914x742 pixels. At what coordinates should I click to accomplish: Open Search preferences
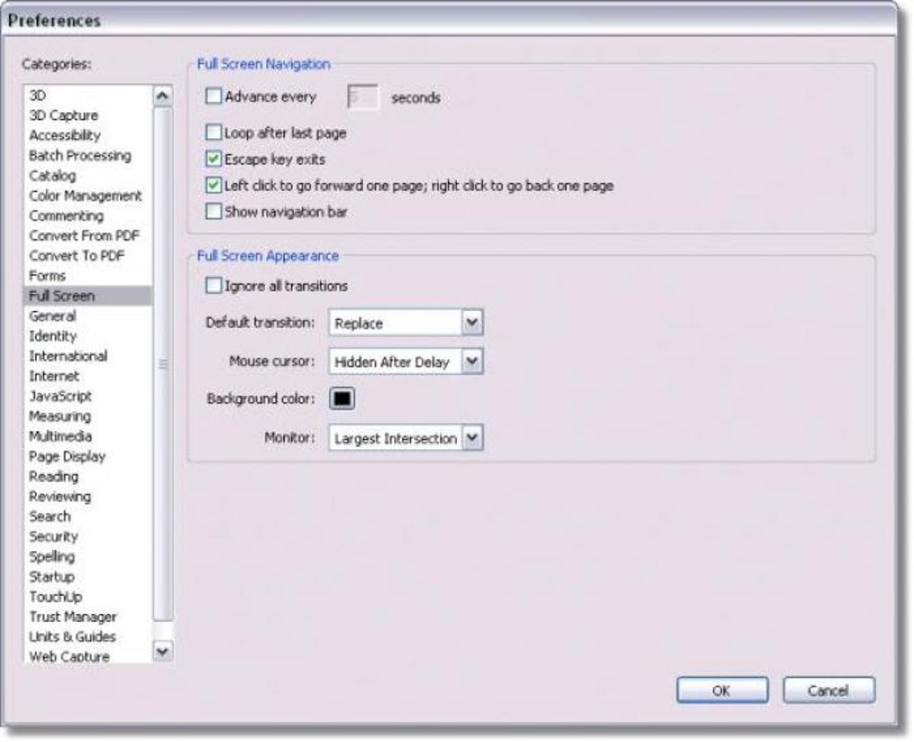[x=88, y=516]
